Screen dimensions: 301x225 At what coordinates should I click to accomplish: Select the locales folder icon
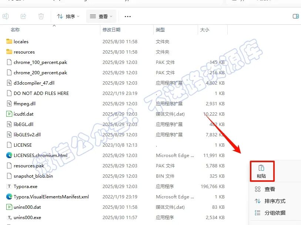coord(9,41)
